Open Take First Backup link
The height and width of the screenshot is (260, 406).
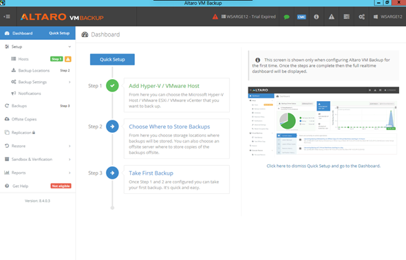(151, 173)
